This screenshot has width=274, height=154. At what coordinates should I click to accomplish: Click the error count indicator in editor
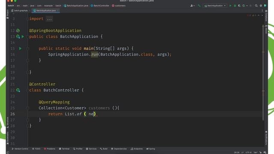249,15
